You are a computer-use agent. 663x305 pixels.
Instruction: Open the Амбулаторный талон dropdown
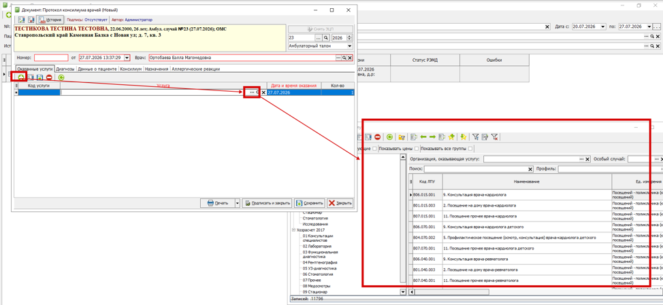click(349, 46)
